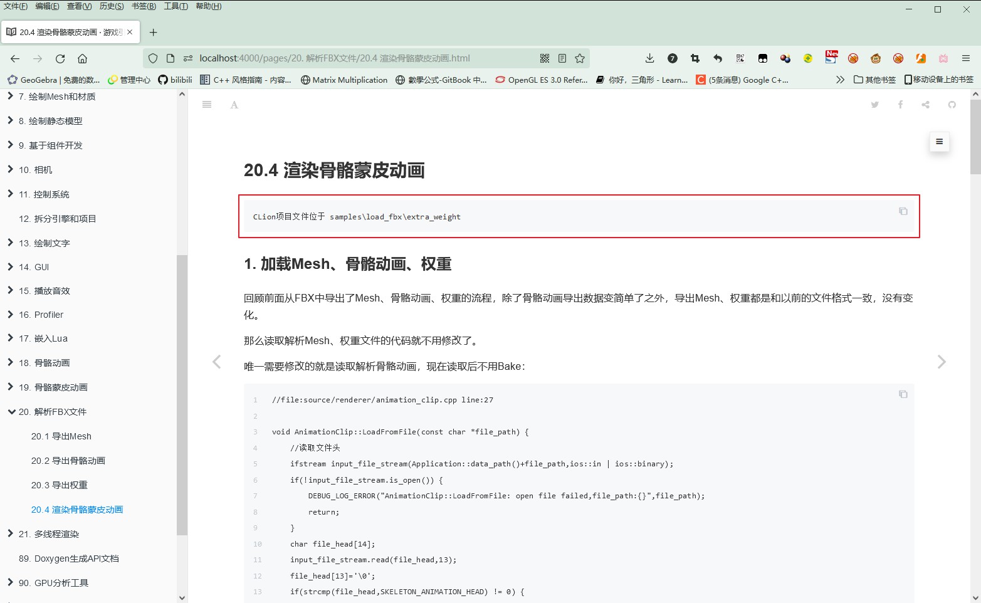Collapse chapter 20 解析FBX文件
Image resolution: width=981 pixels, height=603 pixels.
tap(11, 412)
